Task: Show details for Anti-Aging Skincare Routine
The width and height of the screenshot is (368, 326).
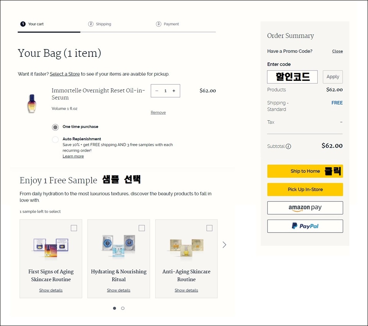Action: coord(186,290)
